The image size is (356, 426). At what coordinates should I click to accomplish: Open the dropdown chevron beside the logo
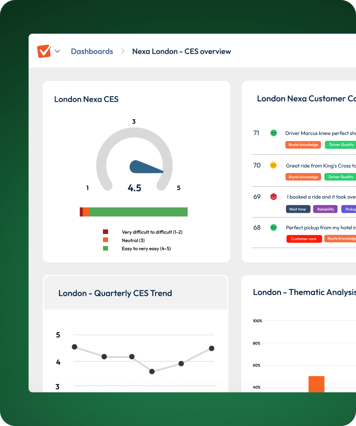click(57, 51)
